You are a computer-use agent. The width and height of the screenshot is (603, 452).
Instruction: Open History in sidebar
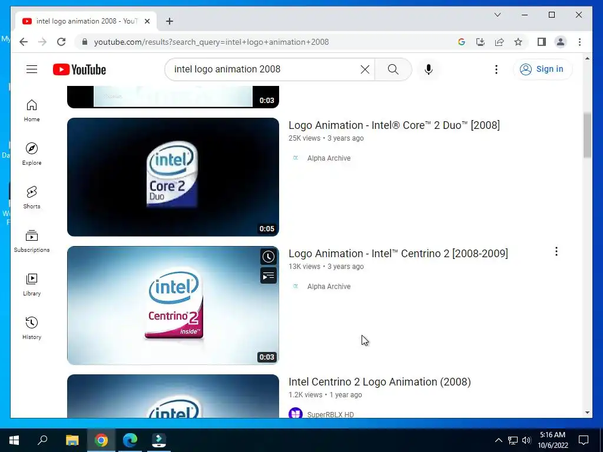click(x=32, y=328)
